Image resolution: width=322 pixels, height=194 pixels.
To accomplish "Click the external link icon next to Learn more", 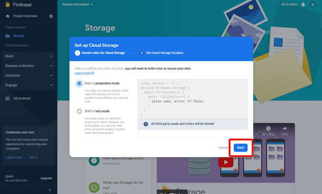I will (93, 73).
